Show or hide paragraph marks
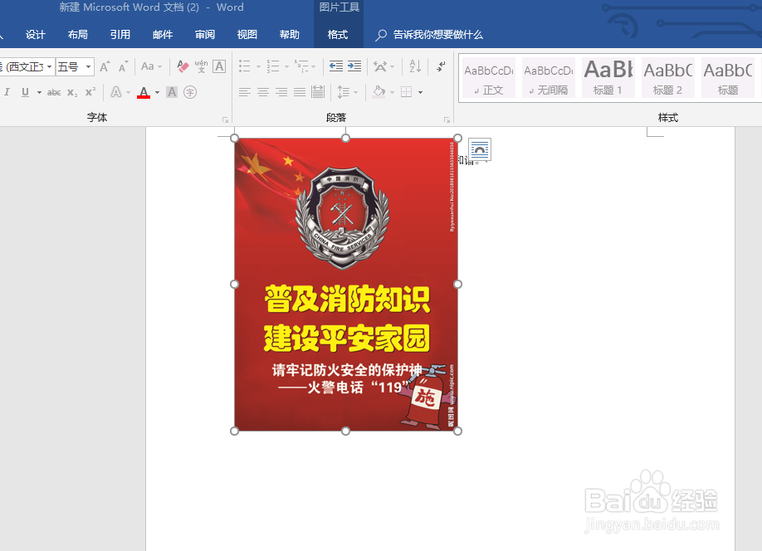Image resolution: width=762 pixels, height=551 pixels. tap(441, 66)
